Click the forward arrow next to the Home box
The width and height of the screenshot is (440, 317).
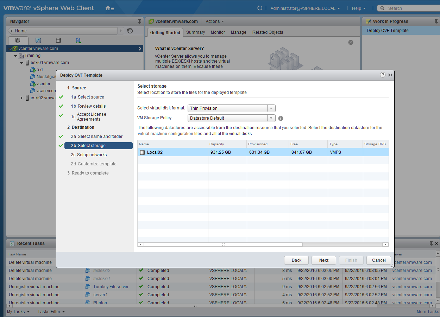(x=121, y=31)
